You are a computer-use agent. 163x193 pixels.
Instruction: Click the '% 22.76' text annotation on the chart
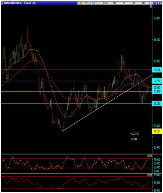[x=134, y=134]
